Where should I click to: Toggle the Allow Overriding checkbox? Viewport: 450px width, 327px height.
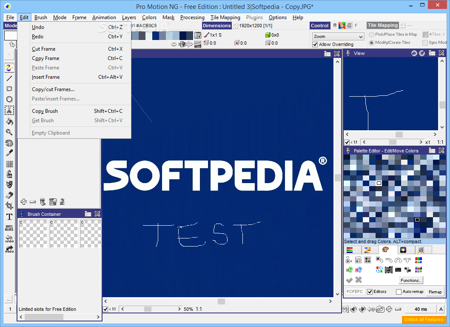pyautogui.click(x=315, y=44)
